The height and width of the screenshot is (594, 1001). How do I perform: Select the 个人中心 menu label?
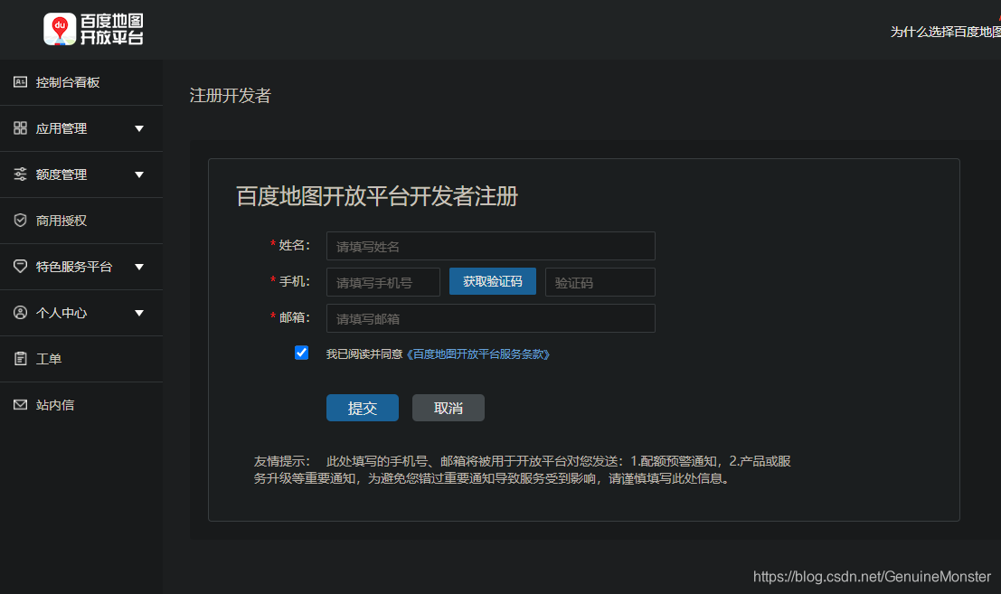click(61, 313)
